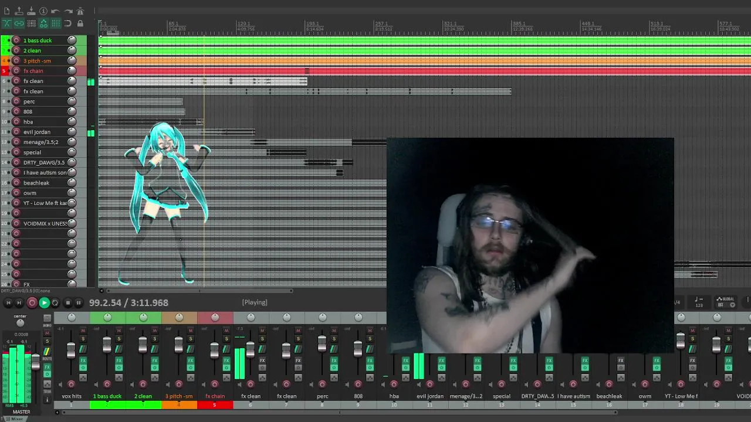751x422 pixels.
Task: Open FX chain on 'evil jordan' strip
Action: (x=441, y=360)
